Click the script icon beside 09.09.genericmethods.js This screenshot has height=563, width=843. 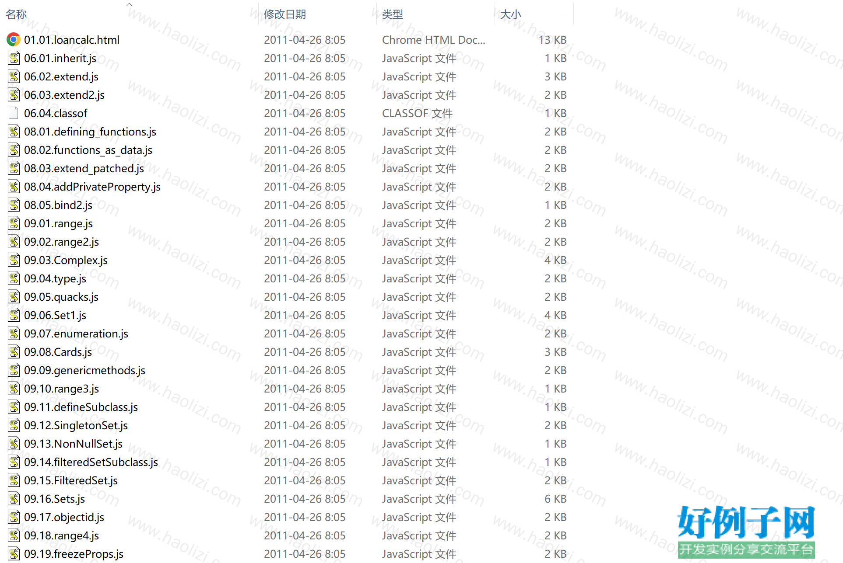point(14,370)
